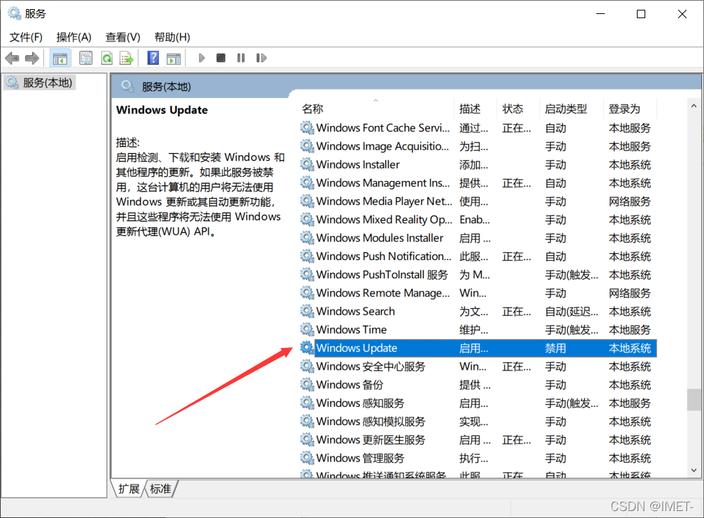This screenshot has height=518, width=704.
Task: Select the Windows 备份 service name
Action: [x=350, y=384]
